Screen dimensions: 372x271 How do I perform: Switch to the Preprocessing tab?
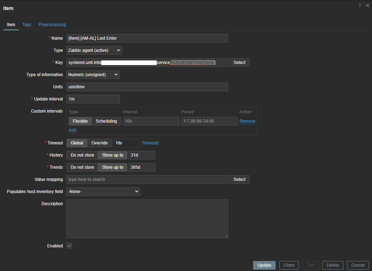click(x=52, y=25)
